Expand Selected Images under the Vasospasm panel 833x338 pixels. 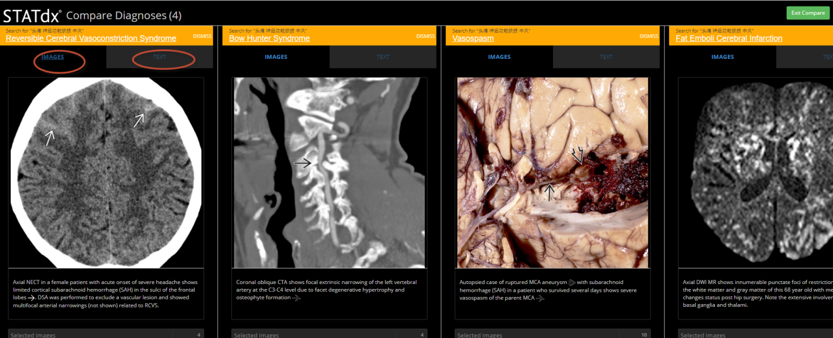(x=552, y=335)
